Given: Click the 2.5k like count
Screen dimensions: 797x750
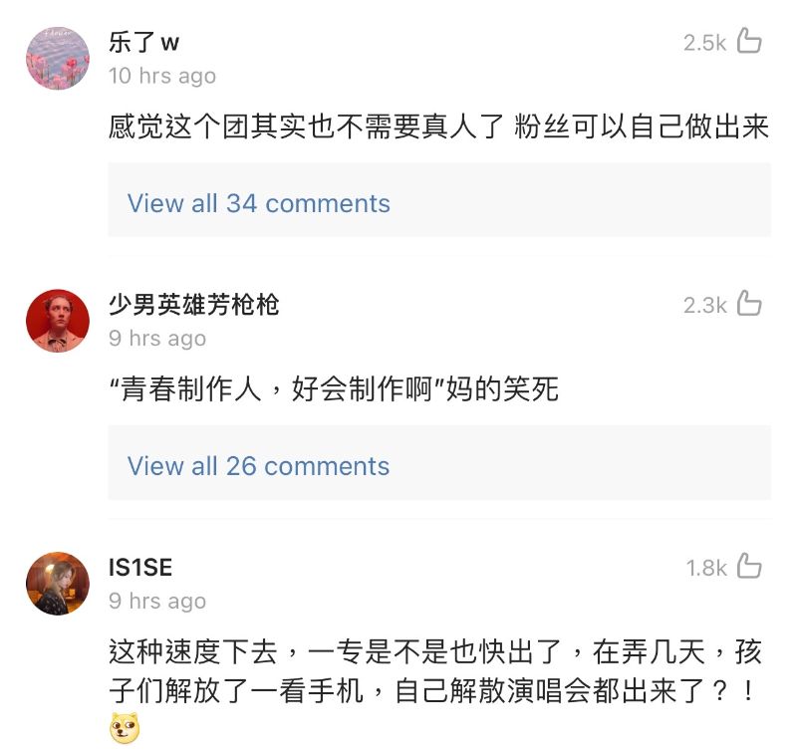Looking at the screenshot, I should [x=704, y=42].
